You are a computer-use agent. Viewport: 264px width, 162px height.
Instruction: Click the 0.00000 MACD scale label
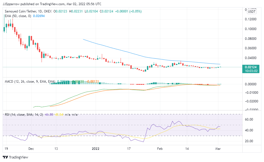(x=251, y=84)
